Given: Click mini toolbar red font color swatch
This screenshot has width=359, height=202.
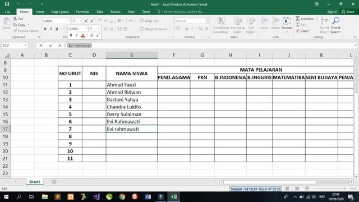Looking at the screenshot, I should click(x=82, y=35).
